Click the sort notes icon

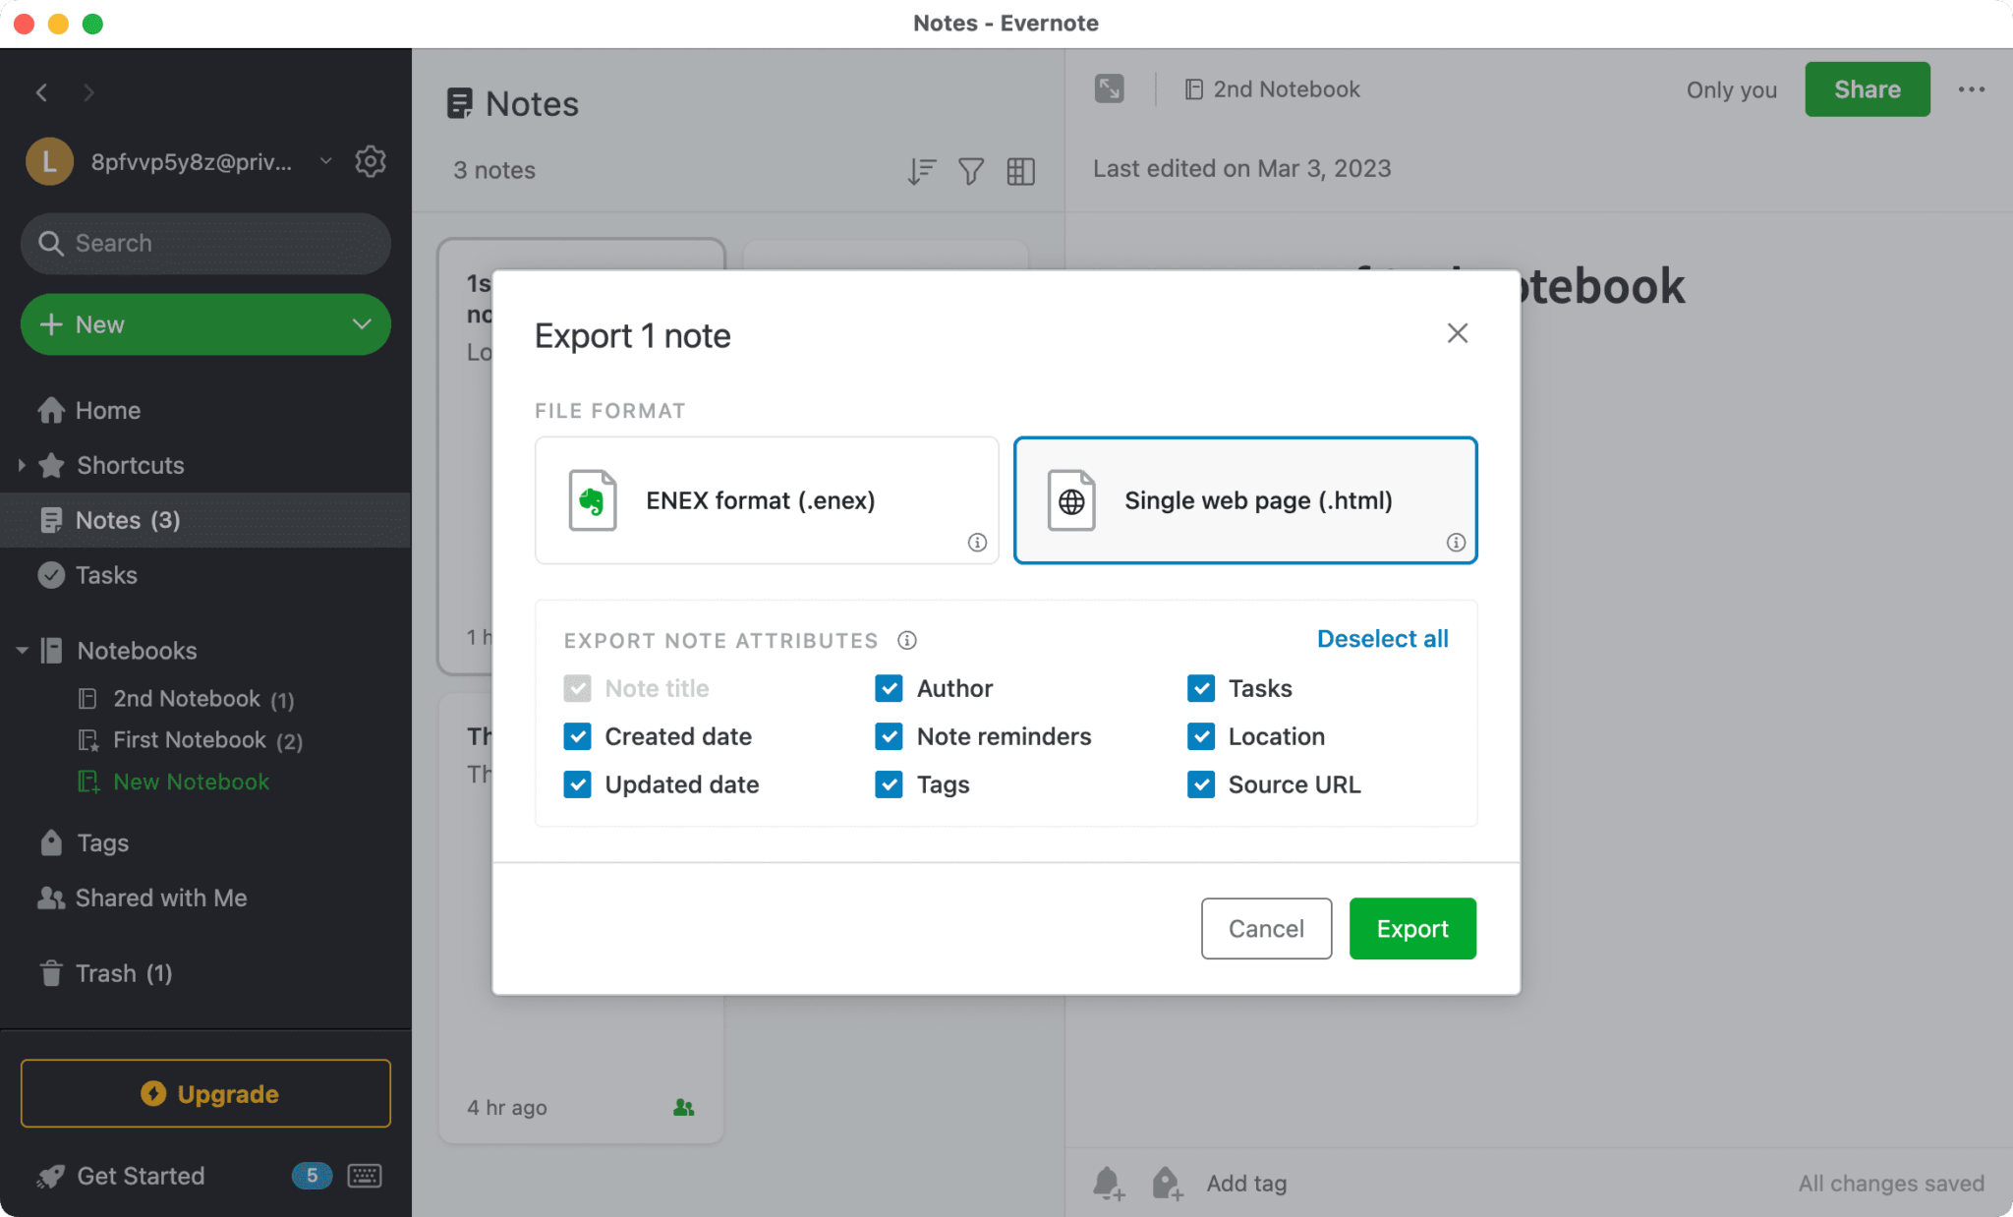[921, 171]
